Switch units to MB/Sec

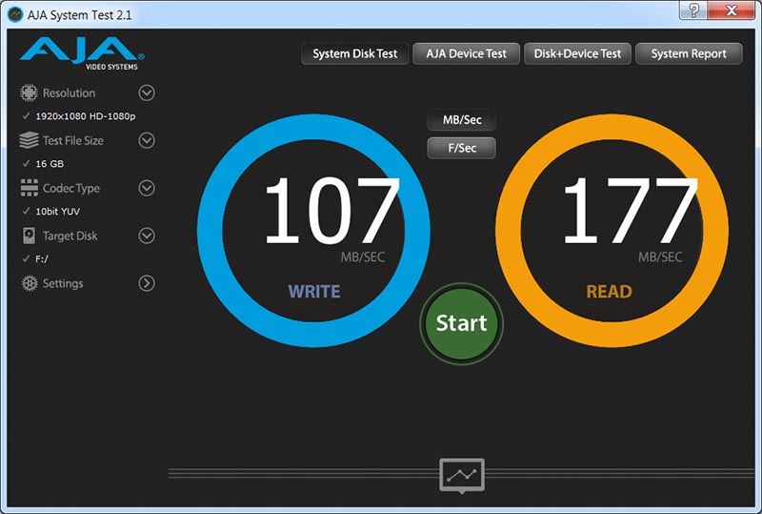click(x=462, y=120)
